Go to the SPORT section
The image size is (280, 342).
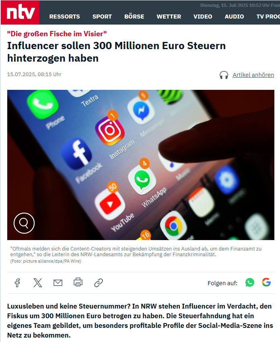102,17
